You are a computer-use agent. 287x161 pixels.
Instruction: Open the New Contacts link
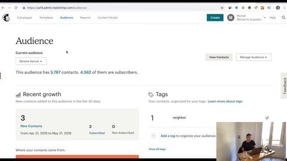coord(31,126)
